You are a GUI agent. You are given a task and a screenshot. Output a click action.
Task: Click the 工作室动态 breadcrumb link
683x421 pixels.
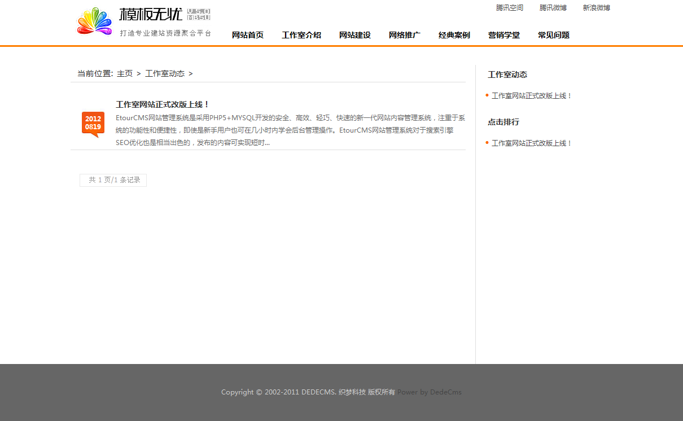[165, 74]
